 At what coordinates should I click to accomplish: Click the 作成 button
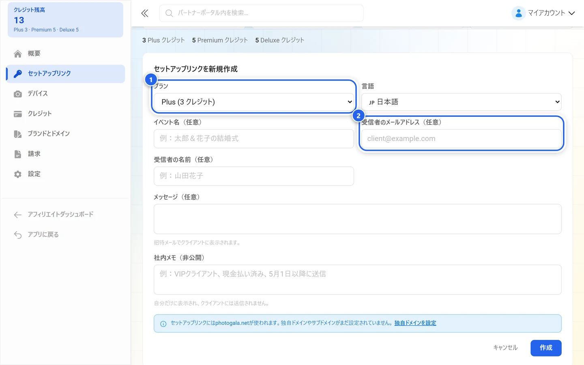546,348
